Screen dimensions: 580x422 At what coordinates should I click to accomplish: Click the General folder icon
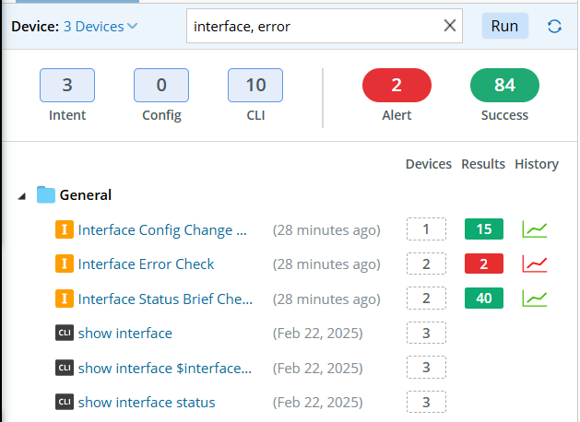click(45, 195)
